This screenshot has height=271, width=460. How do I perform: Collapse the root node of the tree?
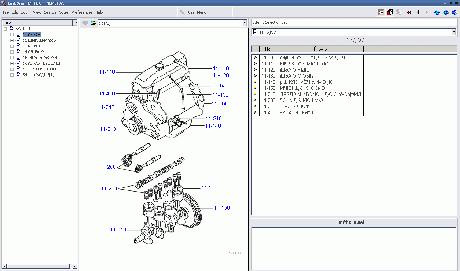pyautogui.click(x=5, y=29)
